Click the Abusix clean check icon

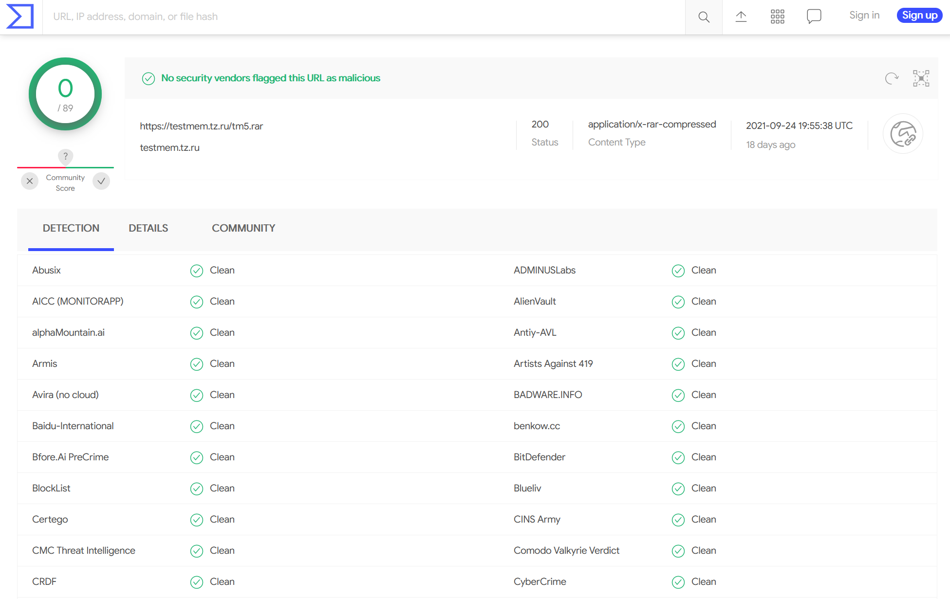coord(197,271)
